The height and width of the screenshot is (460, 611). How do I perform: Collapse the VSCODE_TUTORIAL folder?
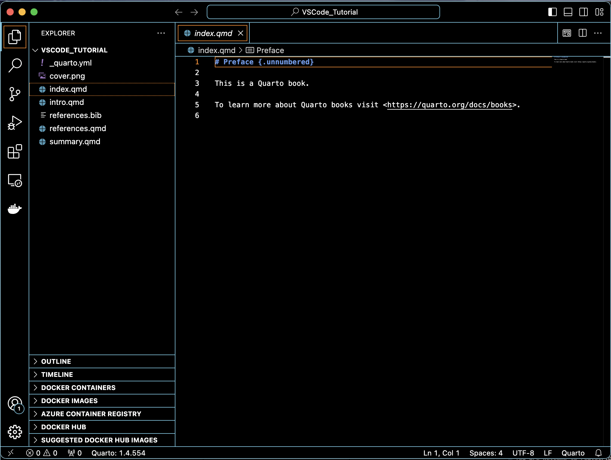[102, 50]
